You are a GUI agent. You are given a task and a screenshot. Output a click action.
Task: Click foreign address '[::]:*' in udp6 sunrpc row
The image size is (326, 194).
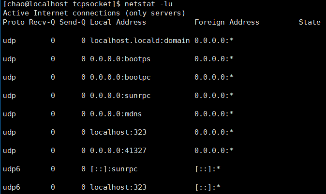point(207,169)
